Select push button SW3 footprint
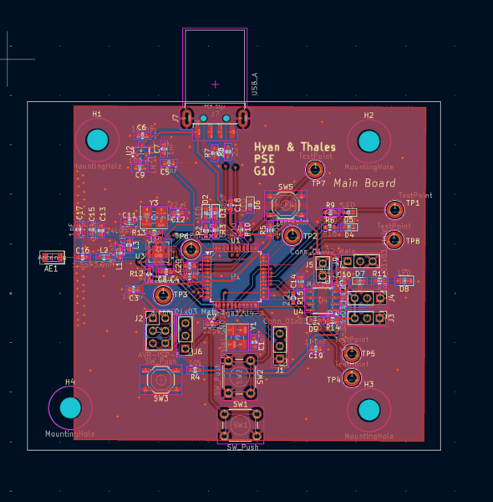 coord(160,380)
